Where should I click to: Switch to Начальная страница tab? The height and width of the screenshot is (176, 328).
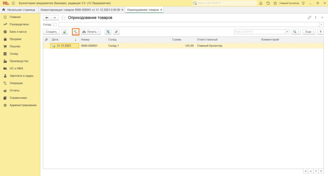pyautogui.click(x=19, y=10)
